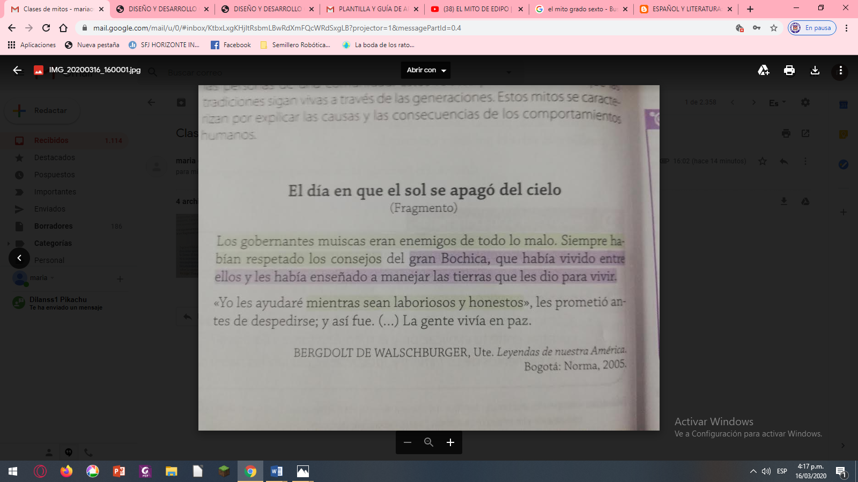Open the browser home page
This screenshot has height=482, width=858.
[63, 28]
